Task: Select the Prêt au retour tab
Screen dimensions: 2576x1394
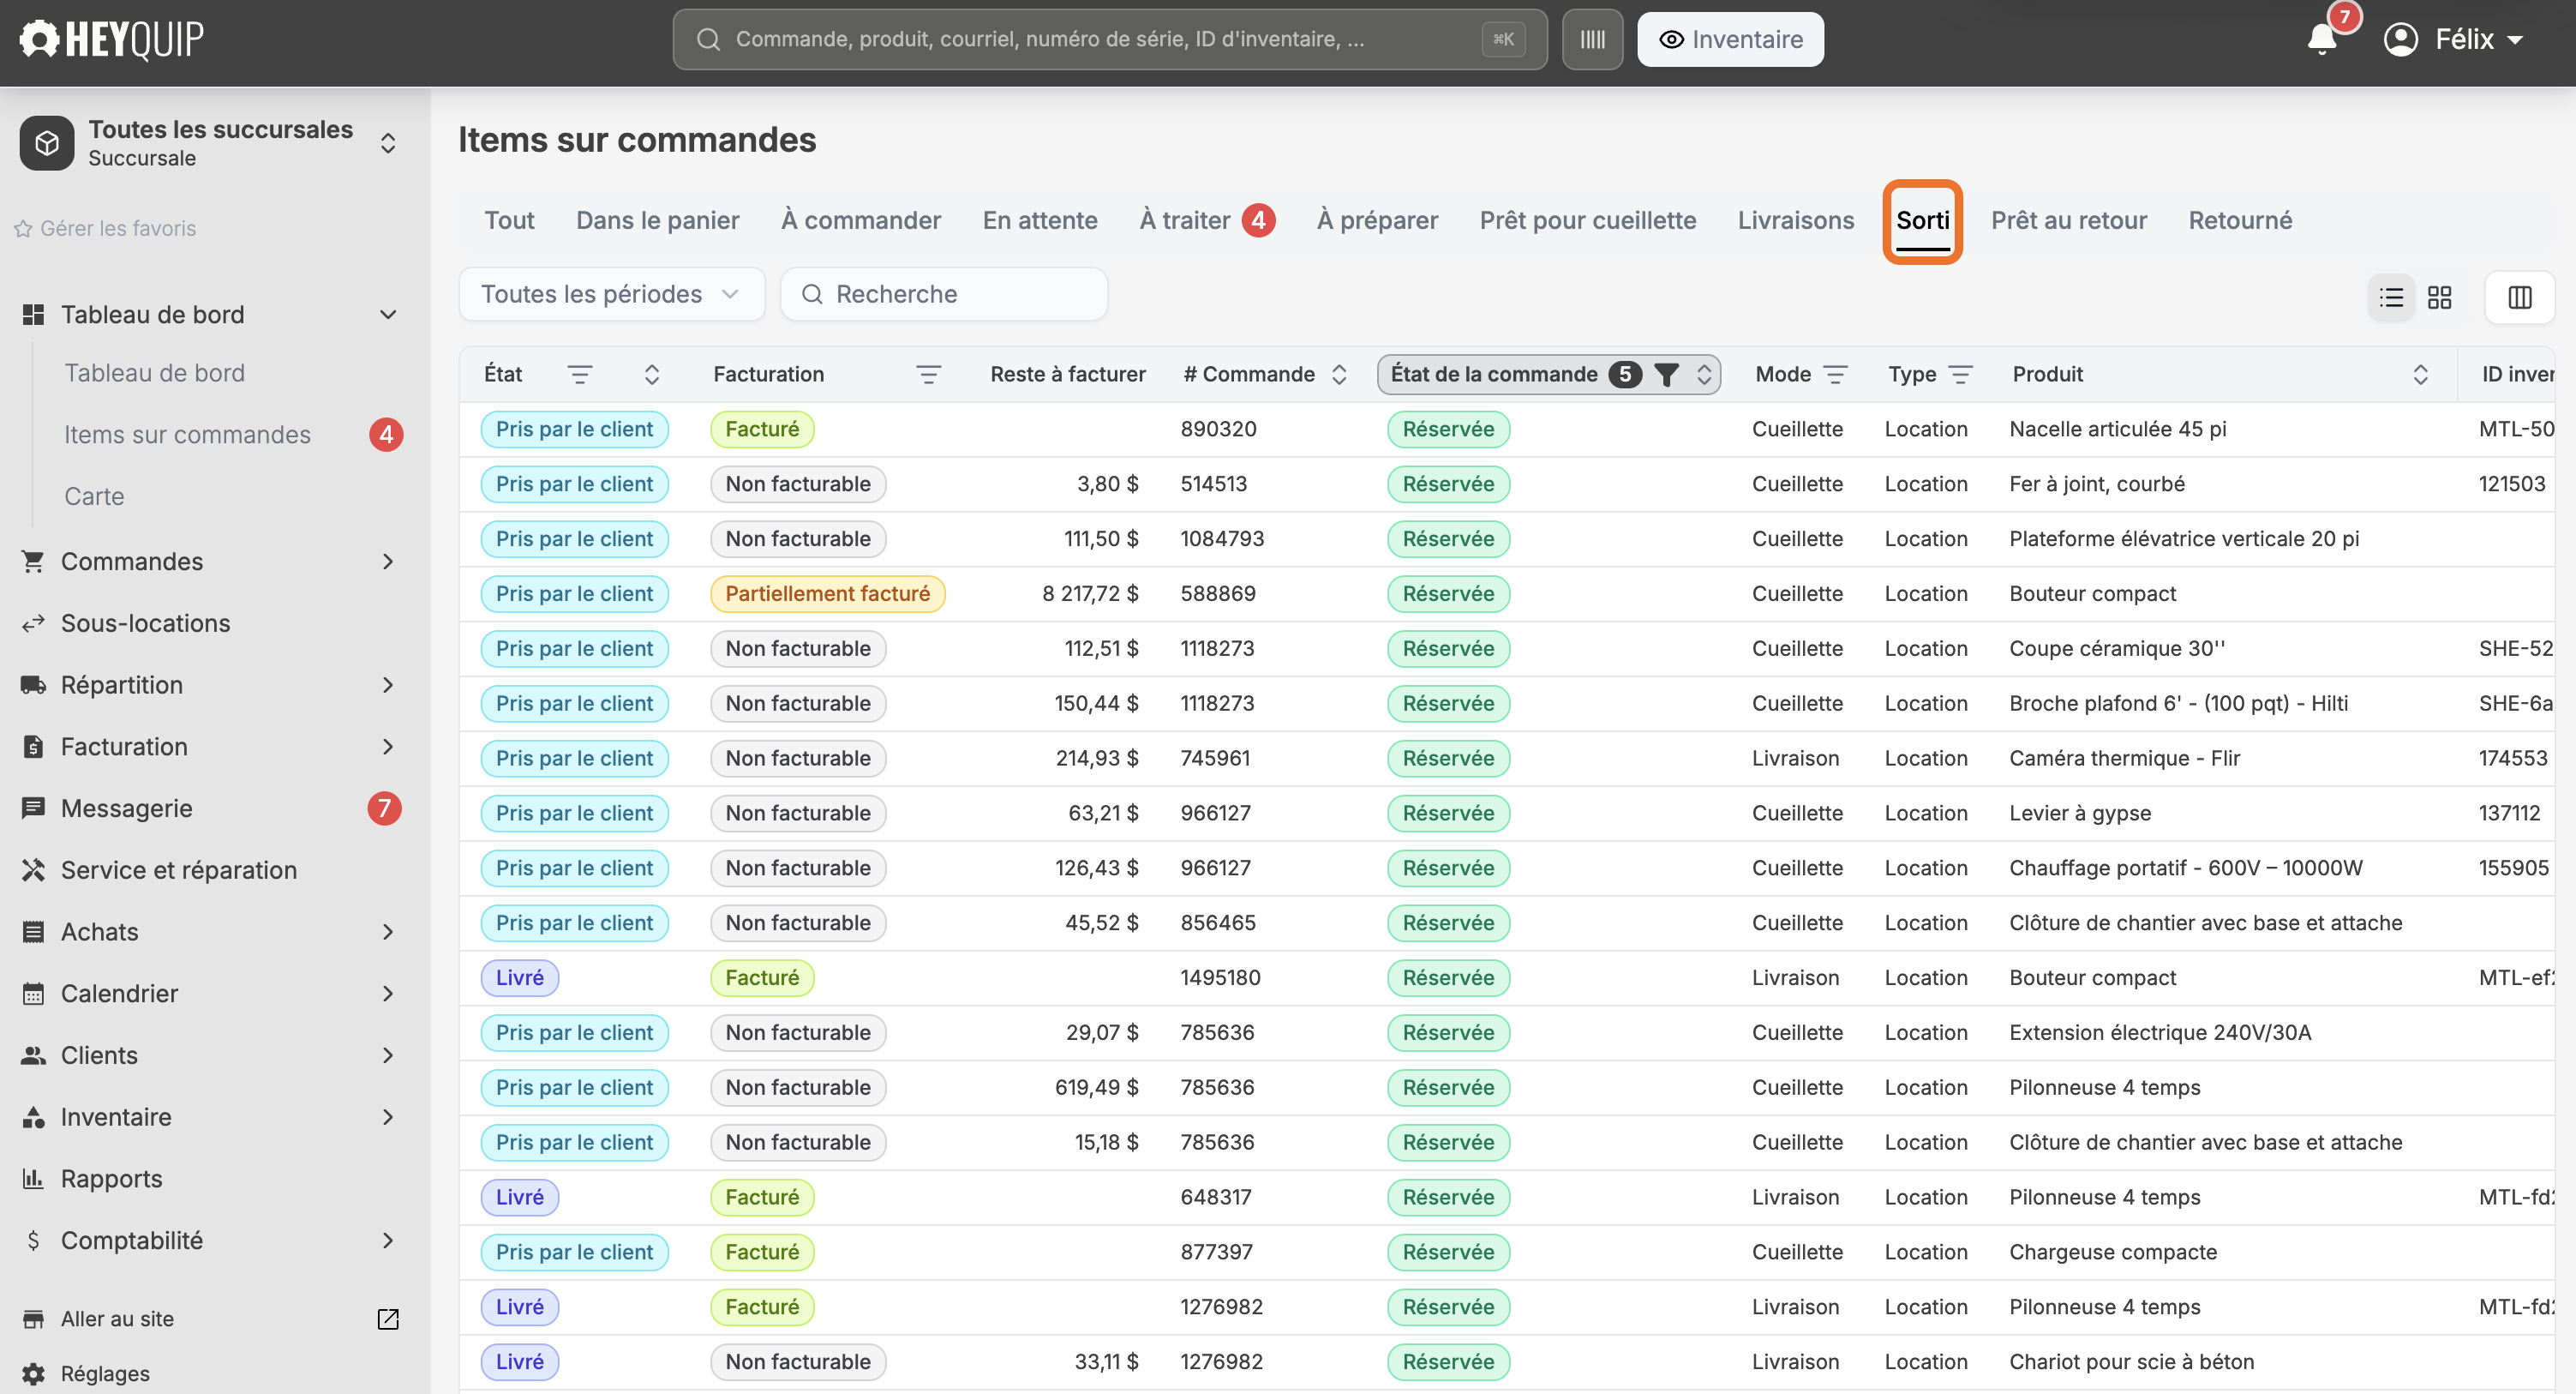Action: (2068, 220)
